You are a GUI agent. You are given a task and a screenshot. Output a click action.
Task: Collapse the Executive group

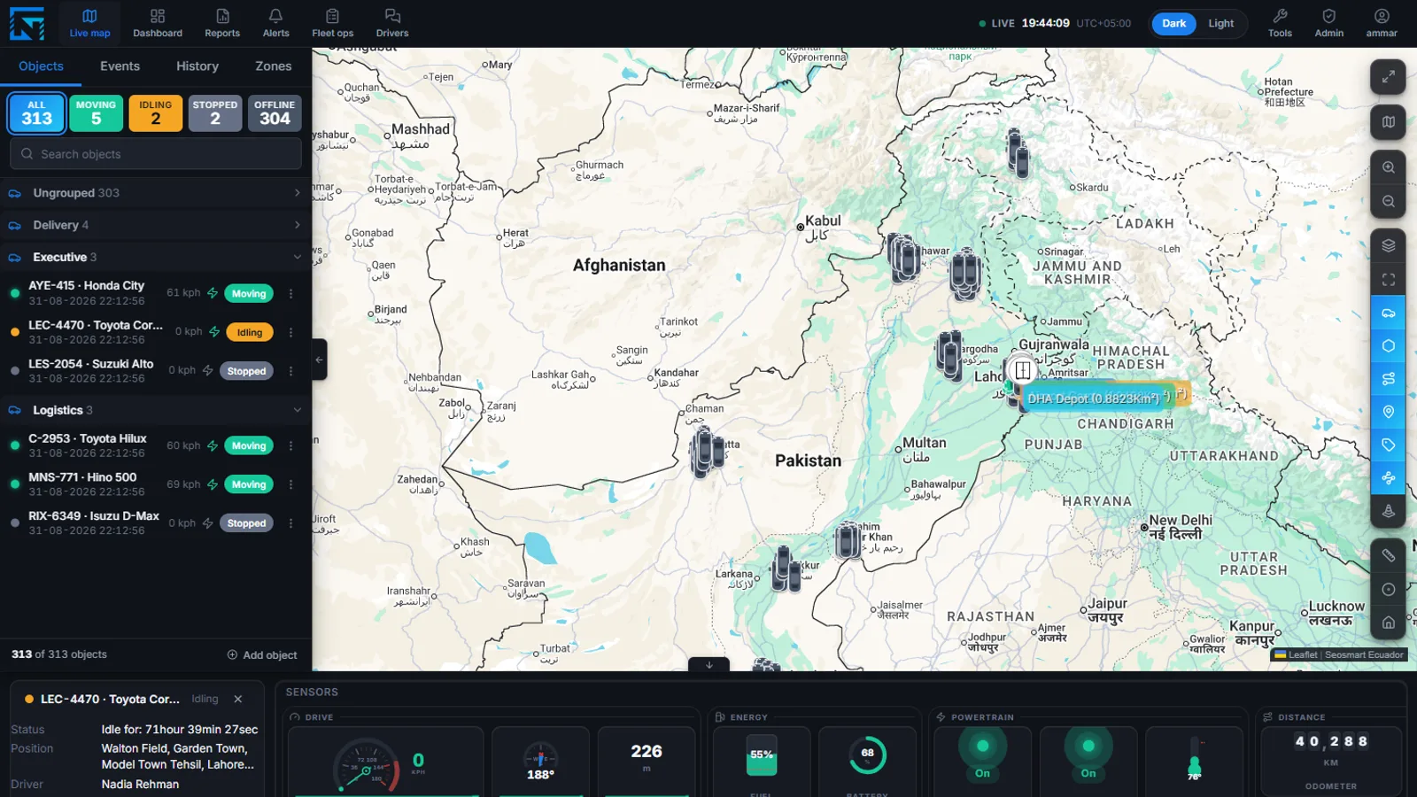156,258
